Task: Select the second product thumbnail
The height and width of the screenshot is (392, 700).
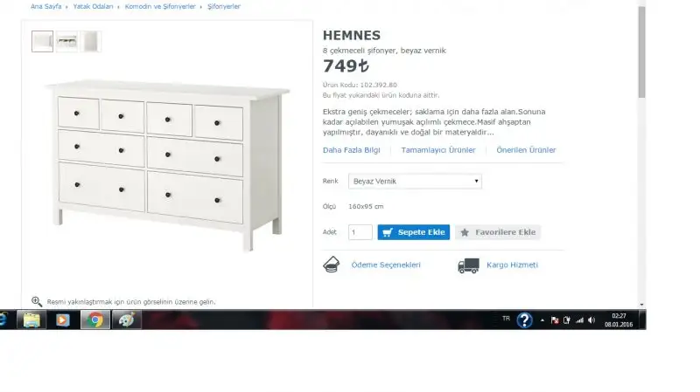Action: pos(67,41)
